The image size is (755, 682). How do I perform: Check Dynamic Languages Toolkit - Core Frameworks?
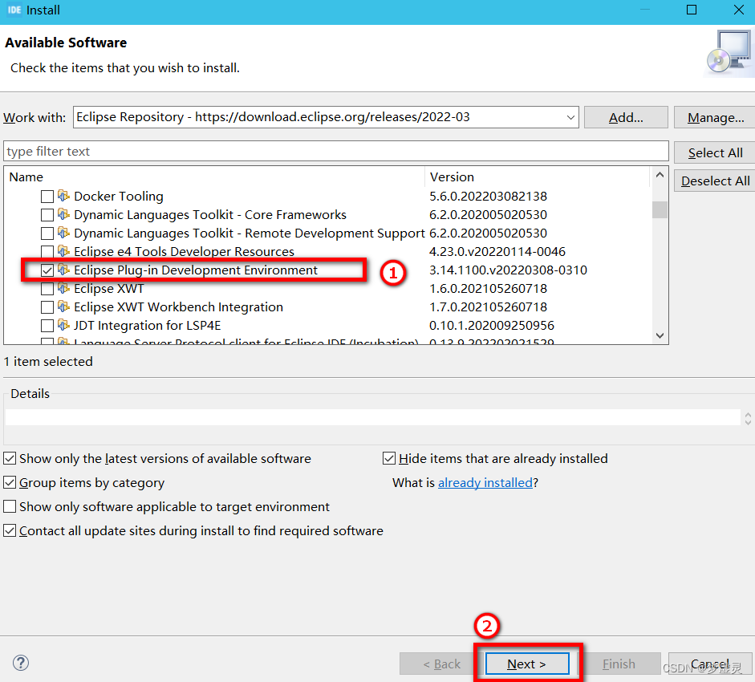47,215
